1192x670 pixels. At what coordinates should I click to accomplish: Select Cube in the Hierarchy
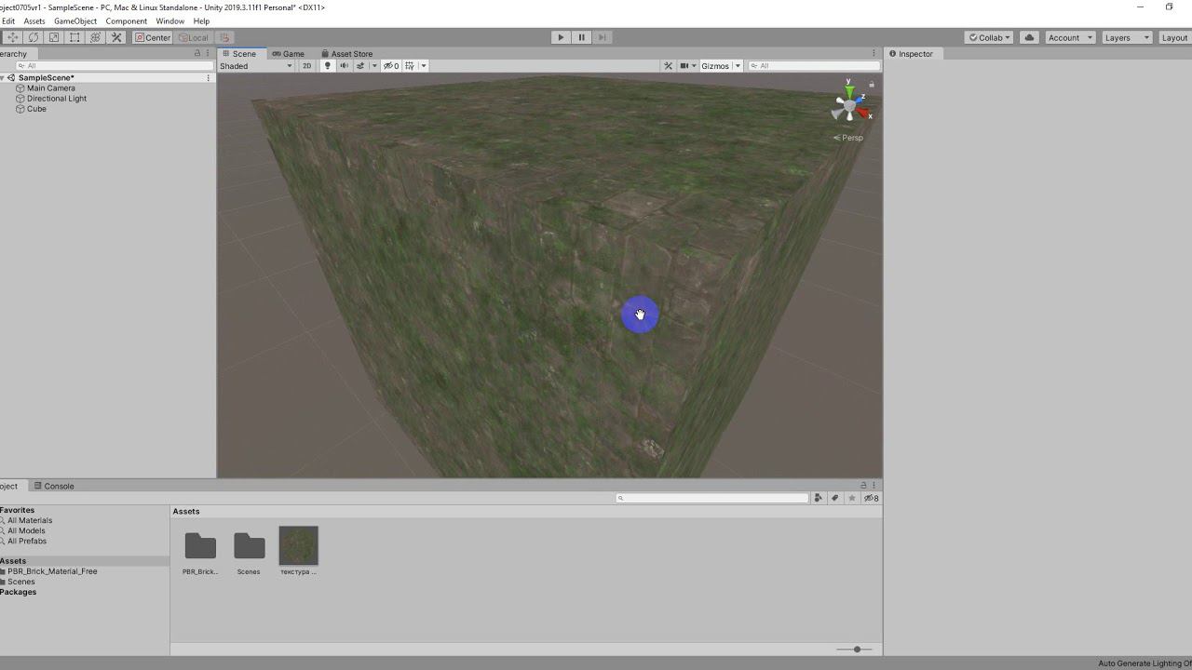click(x=36, y=109)
